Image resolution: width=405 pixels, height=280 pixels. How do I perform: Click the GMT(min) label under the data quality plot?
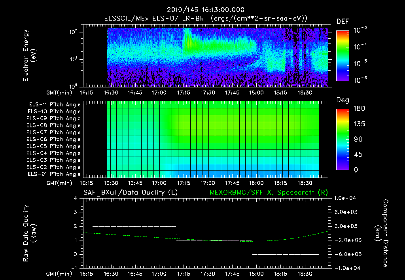pyautogui.click(x=59, y=274)
